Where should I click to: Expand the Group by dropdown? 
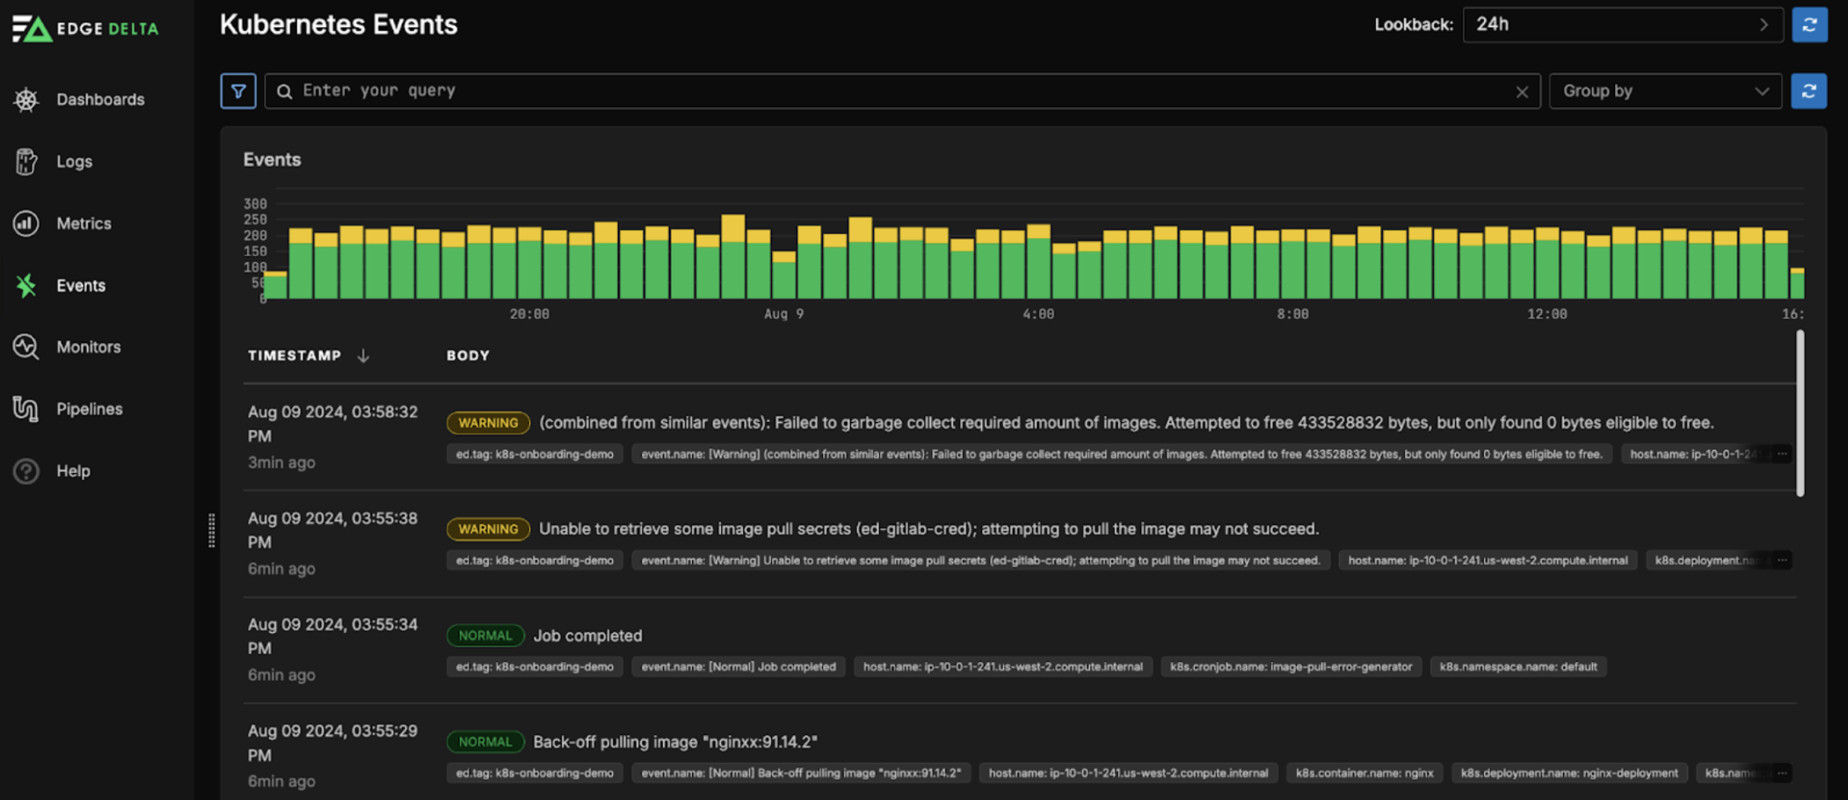1664,91
